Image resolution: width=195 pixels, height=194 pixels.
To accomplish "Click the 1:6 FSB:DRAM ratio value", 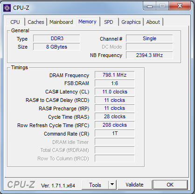I will coord(115,83).
